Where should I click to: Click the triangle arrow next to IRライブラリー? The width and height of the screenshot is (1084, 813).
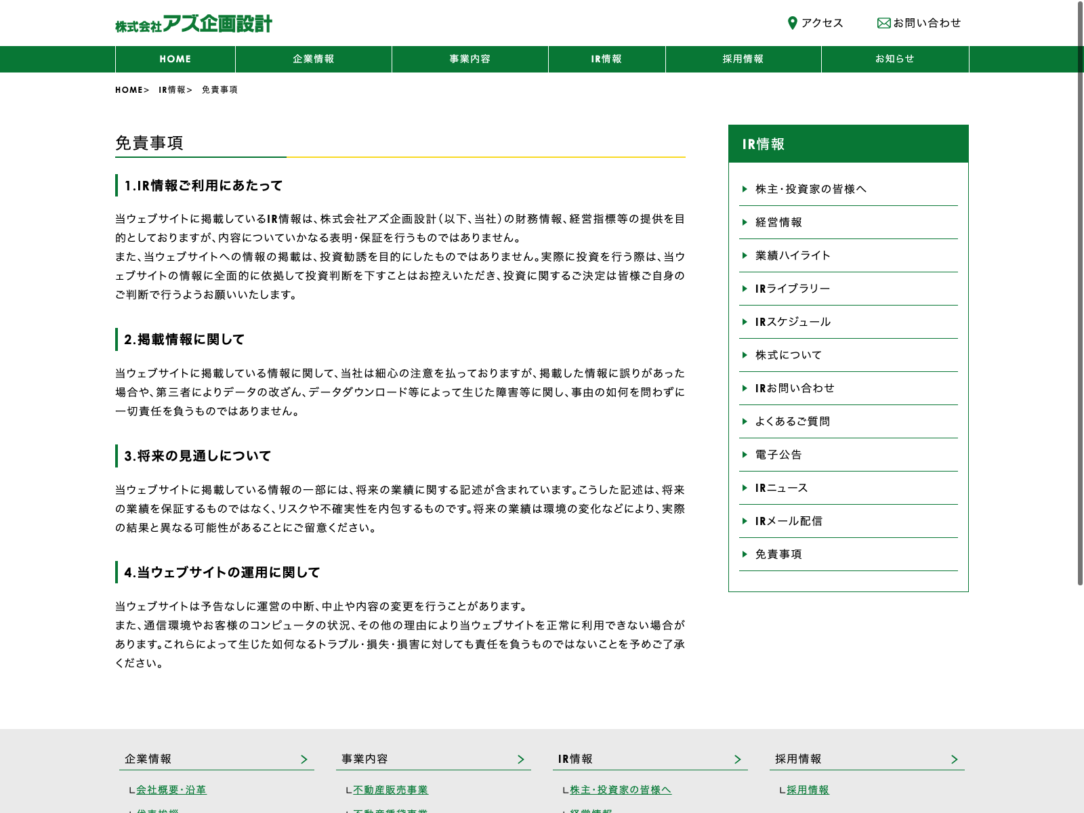tap(745, 289)
